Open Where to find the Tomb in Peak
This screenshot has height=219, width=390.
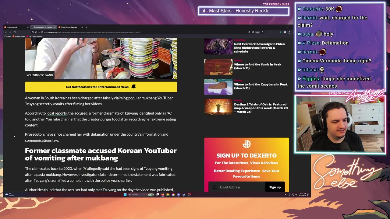click(x=257, y=66)
